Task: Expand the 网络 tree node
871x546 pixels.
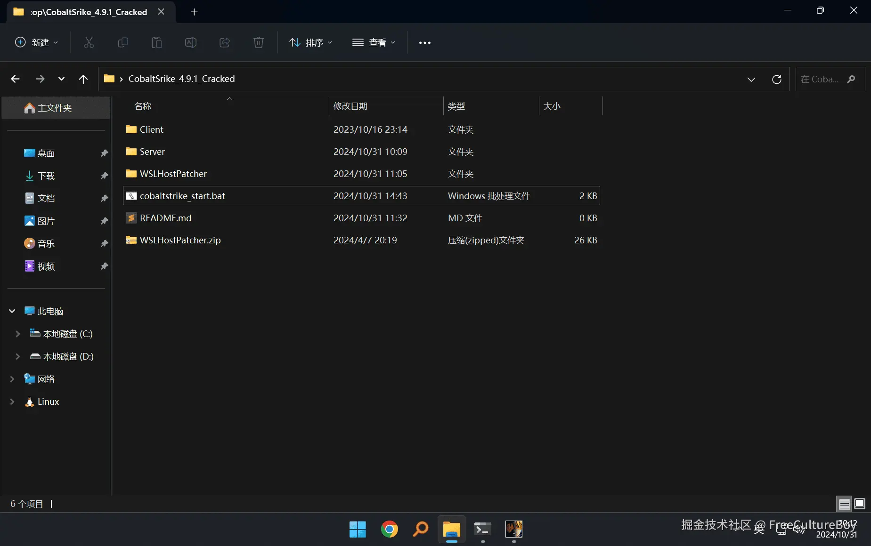Action: 12,379
